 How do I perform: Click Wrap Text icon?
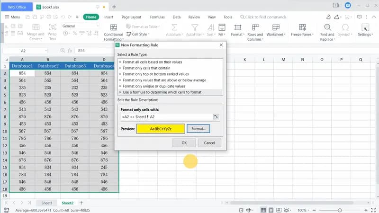[x=53, y=27]
